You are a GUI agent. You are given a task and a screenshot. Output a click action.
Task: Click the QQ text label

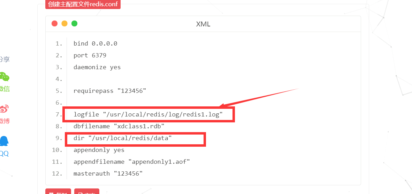pyautogui.click(x=4, y=153)
